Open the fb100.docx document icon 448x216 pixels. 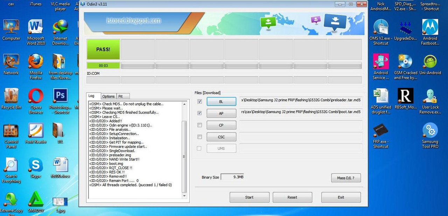pos(60,168)
